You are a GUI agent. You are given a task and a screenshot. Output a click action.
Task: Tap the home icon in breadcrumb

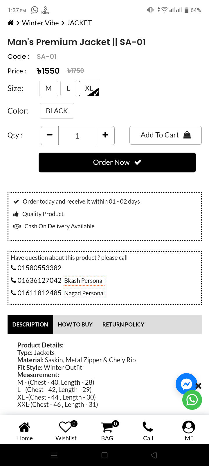click(10, 23)
